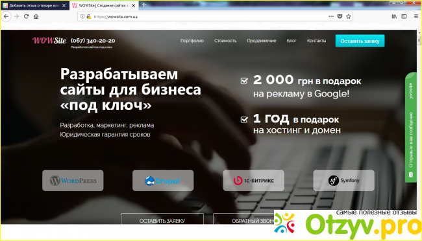Click the cyan Оставить заявку button
Viewport: 422px width, 241px height.
coord(360,41)
